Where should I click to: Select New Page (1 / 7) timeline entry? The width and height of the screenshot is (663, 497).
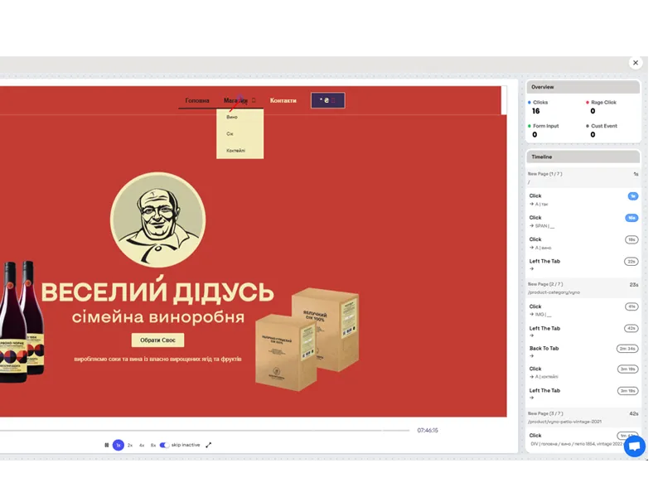(583, 178)
